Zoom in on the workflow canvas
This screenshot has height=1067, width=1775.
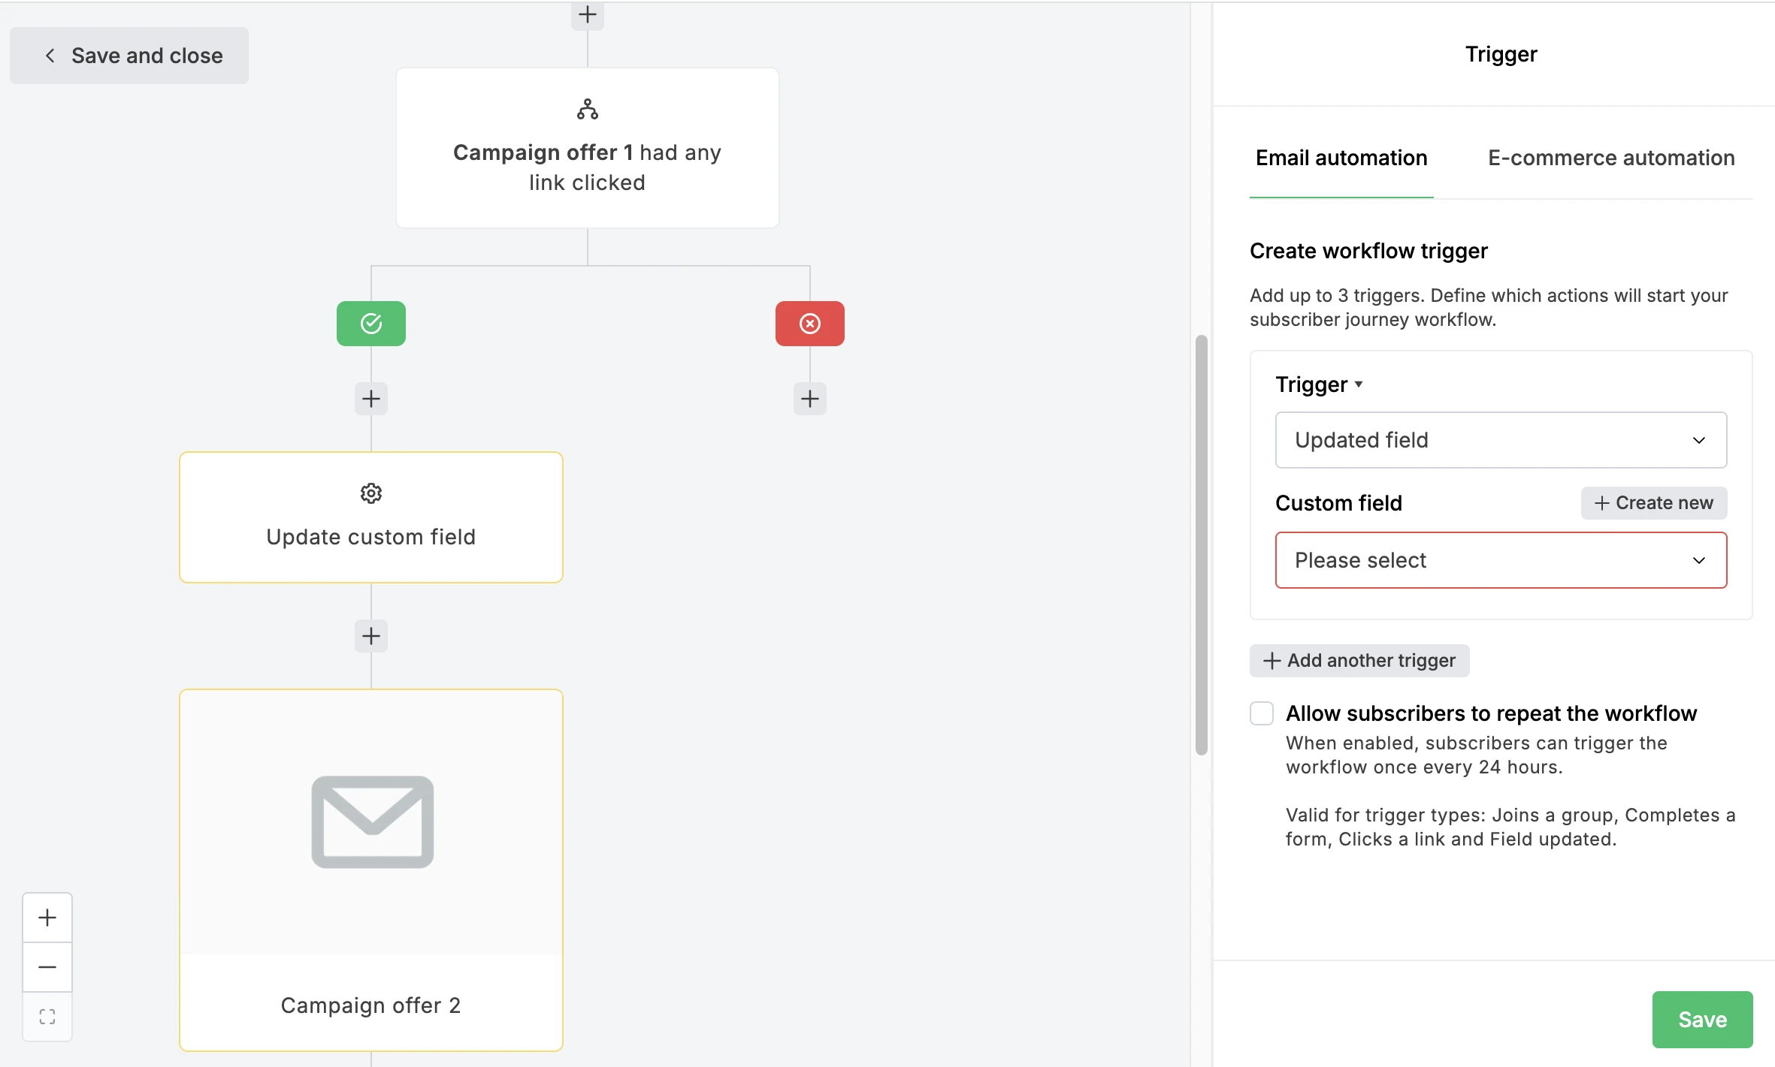click(47, 918)
